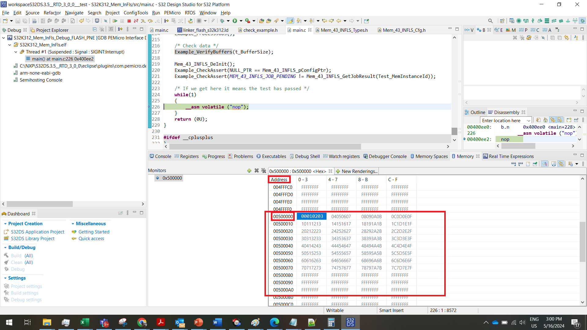
Task: Run Clean (All) from the Dashboard
Action: [17, 262]
